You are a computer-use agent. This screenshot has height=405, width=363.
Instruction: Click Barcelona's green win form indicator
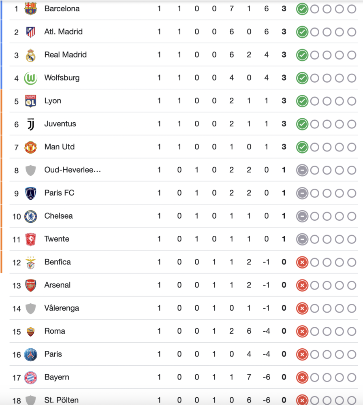click(x=302, y=9)
